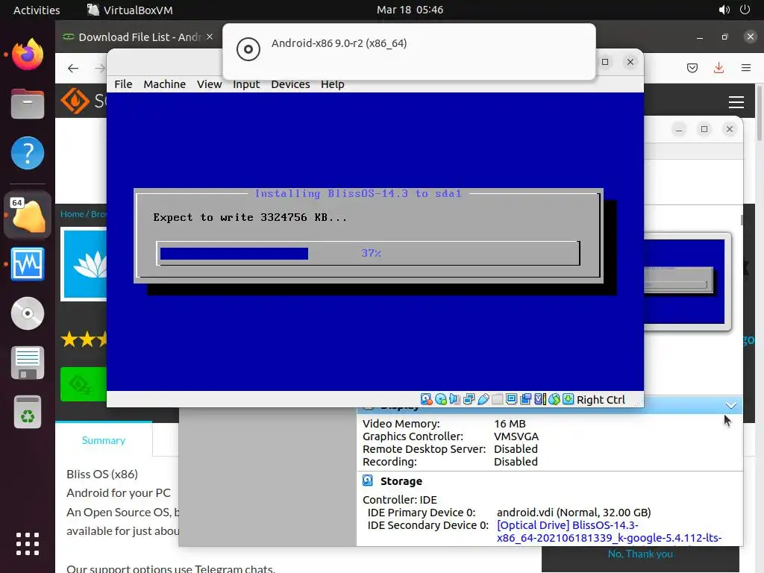Click the Storage section header
The width and height of the screenshot is (764, 573).
[401, 481]
